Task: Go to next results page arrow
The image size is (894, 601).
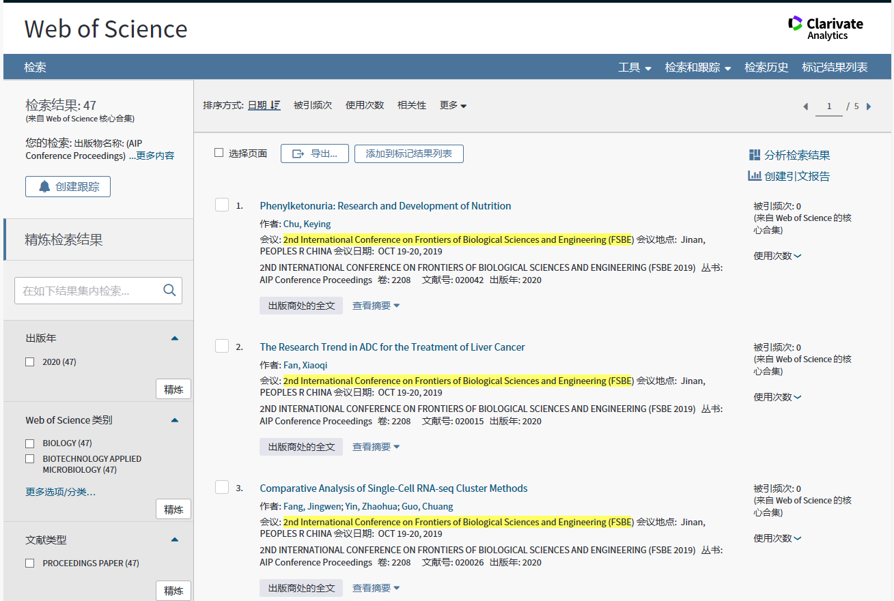Action: pyautogui.click(x=869, y=106)
